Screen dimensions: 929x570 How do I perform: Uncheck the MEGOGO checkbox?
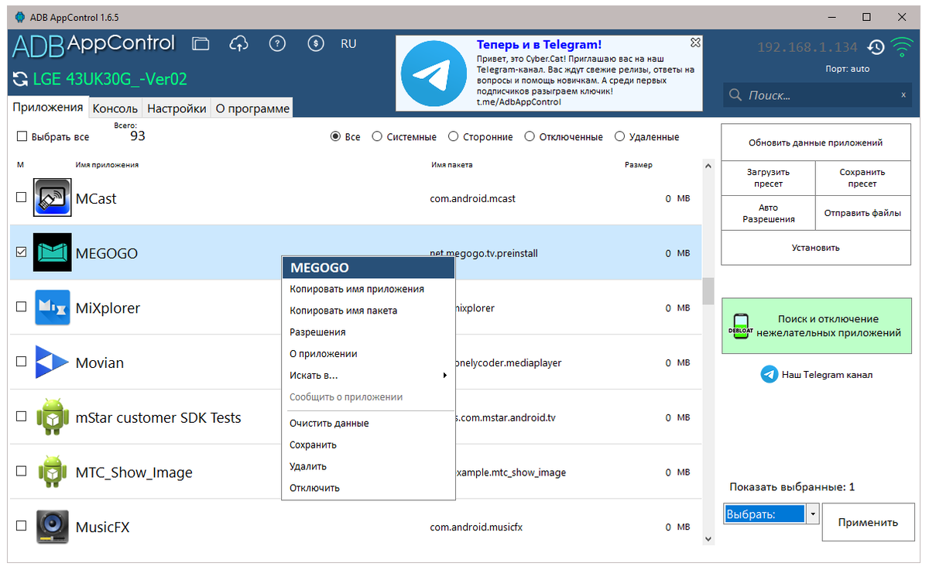(22, 252)
